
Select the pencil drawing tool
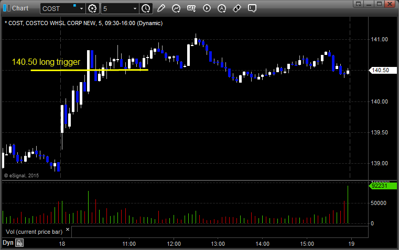(x=161, y=8)
